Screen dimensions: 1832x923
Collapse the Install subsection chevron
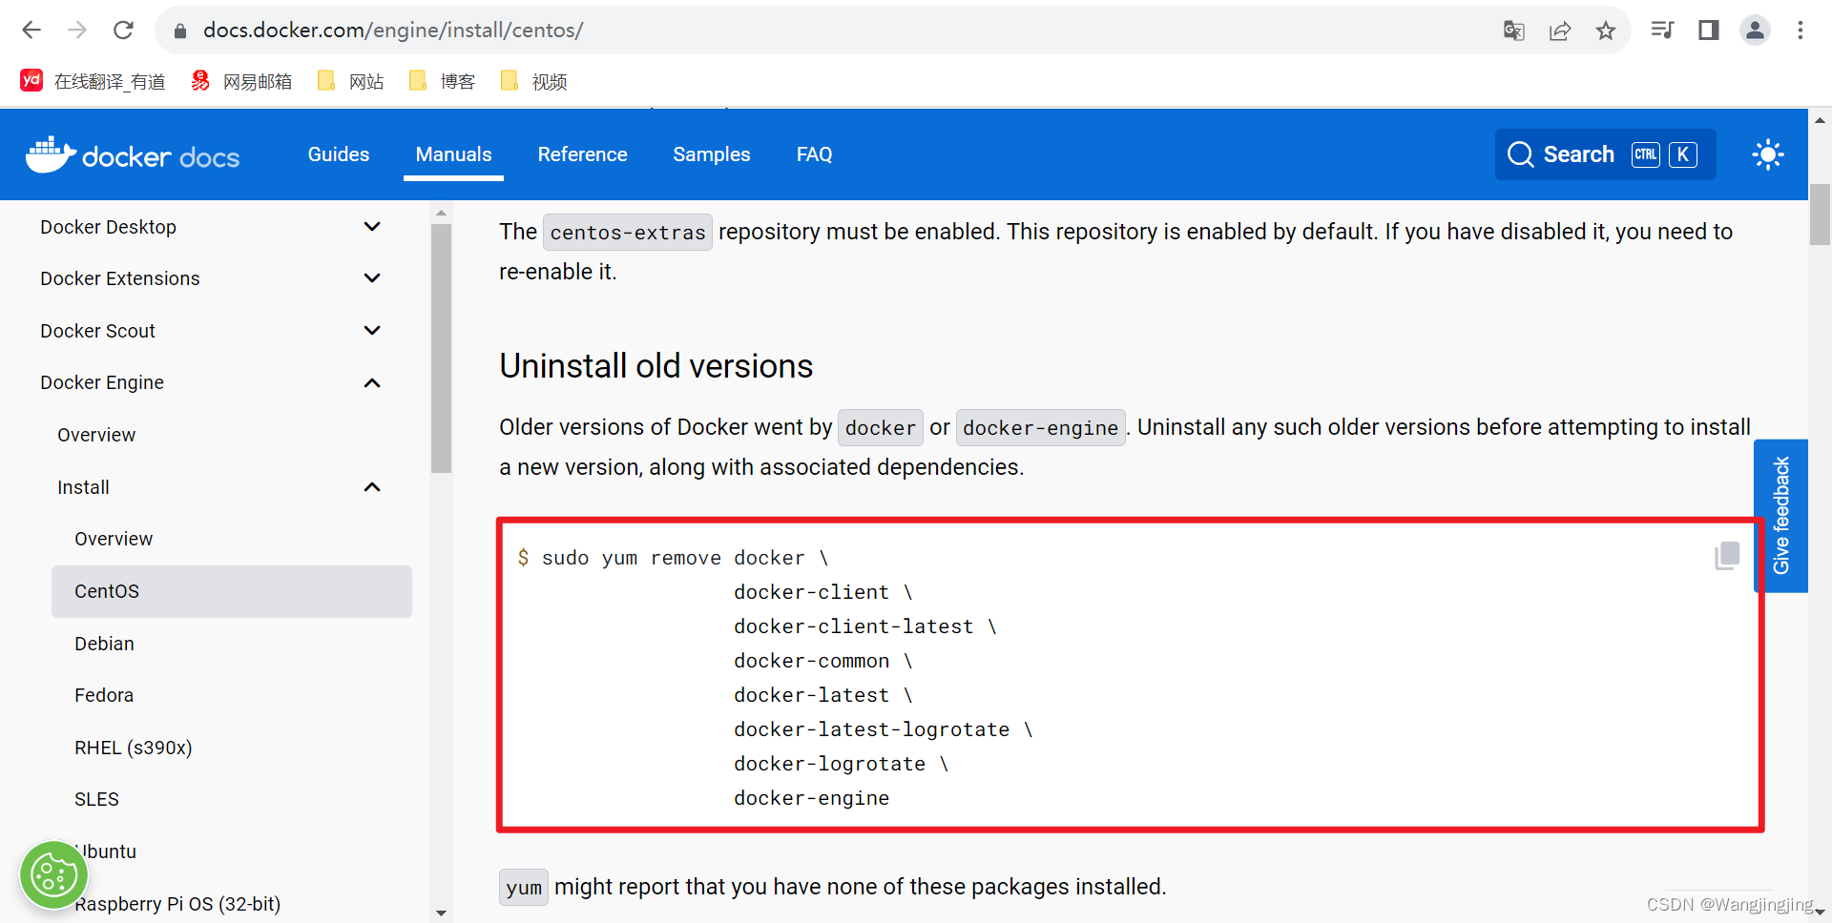372,487
